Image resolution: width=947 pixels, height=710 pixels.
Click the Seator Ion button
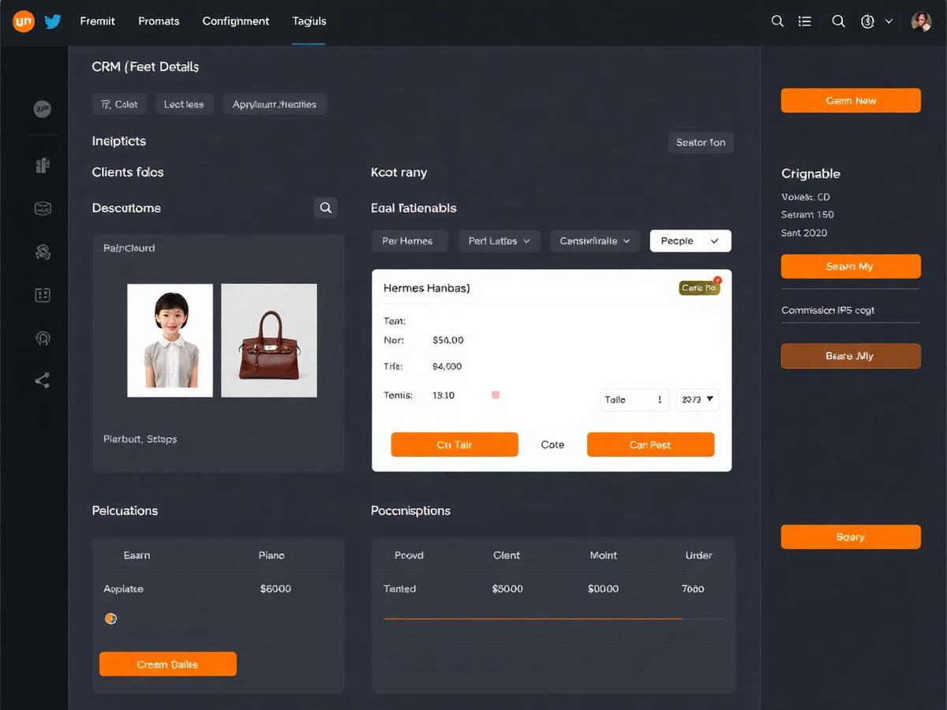pyautogui.click(x=701, y=143)
